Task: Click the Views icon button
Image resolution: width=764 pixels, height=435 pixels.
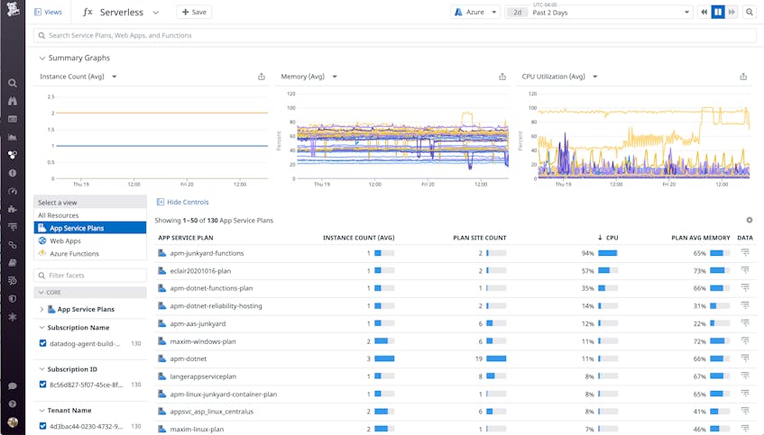Action: (x=48, y=13)
